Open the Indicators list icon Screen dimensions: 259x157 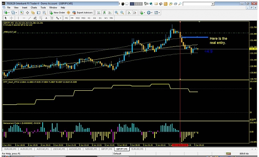pos(141,12)
